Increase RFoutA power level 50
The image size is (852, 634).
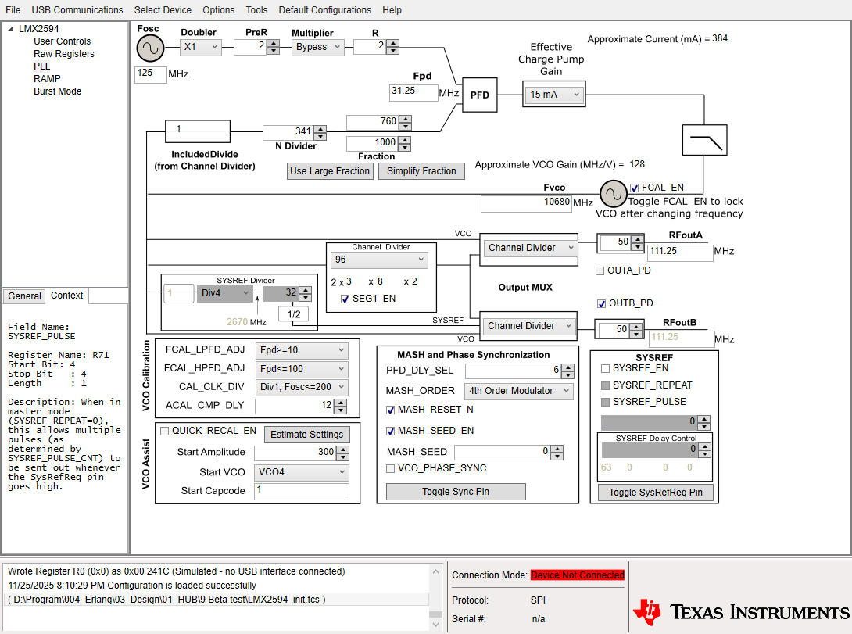[638, 238]
